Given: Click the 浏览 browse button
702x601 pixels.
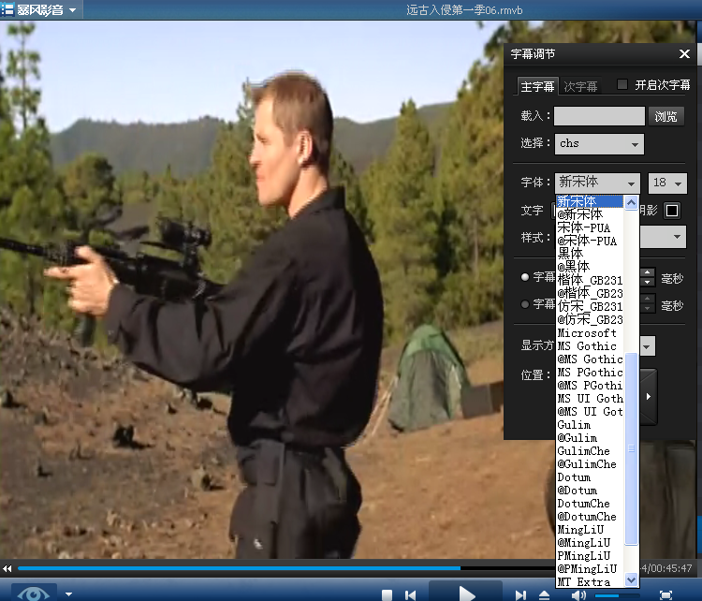Looking at the screenshot, I should coord(665,116).
